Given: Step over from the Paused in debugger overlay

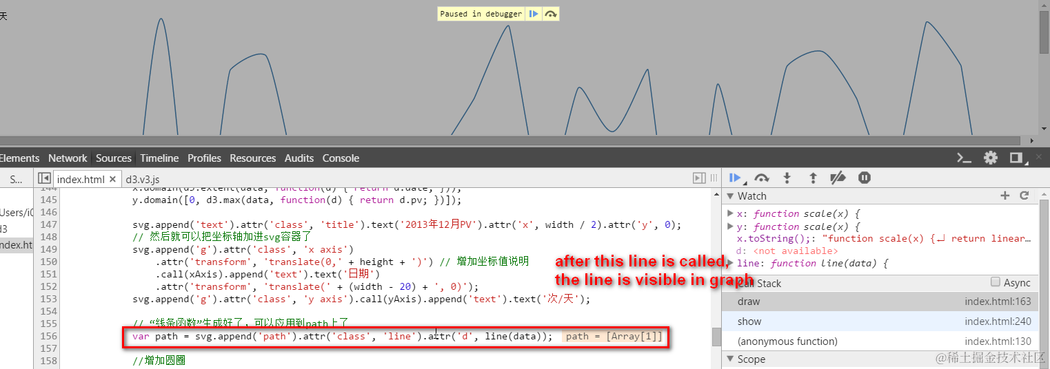Looking at the screenshot, I should point(550,14).
